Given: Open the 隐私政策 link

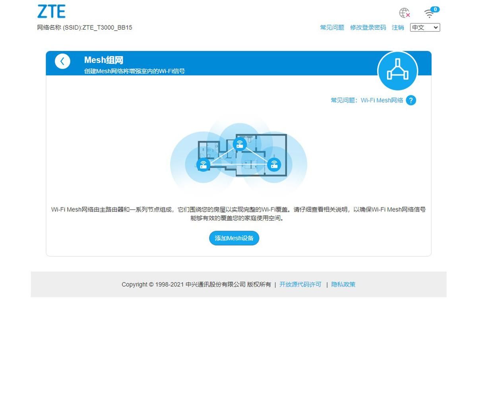Looking at the screenshot, I should click(343, 285).
